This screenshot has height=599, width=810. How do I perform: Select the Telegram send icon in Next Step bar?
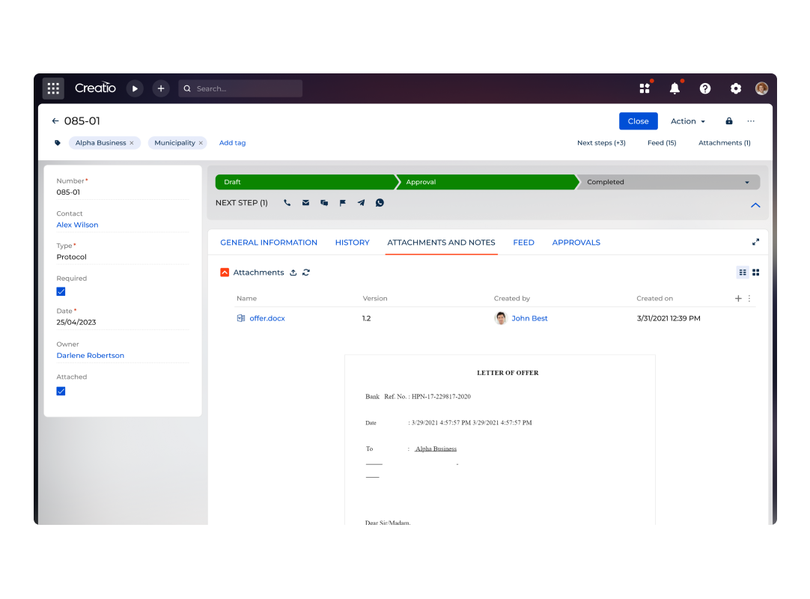[x=361, y=202]
